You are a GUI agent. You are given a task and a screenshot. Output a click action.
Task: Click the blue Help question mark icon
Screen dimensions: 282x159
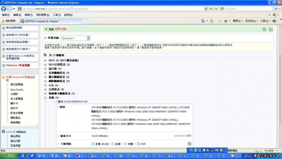(274, 21)
